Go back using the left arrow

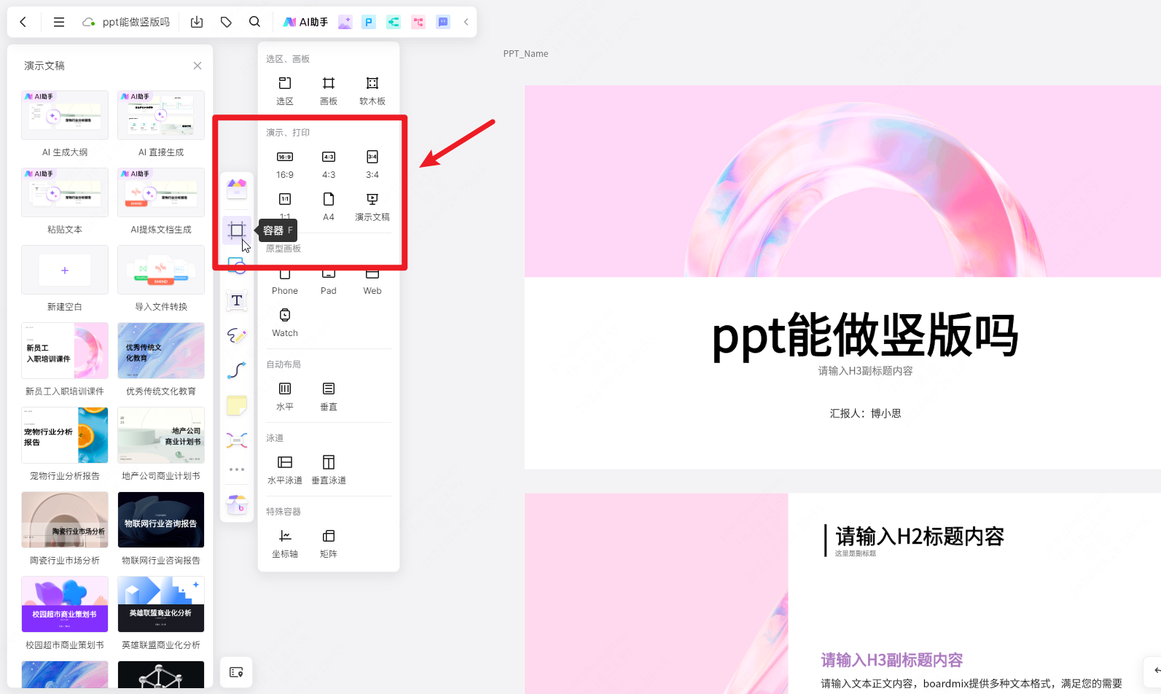[x=23, y=22]
